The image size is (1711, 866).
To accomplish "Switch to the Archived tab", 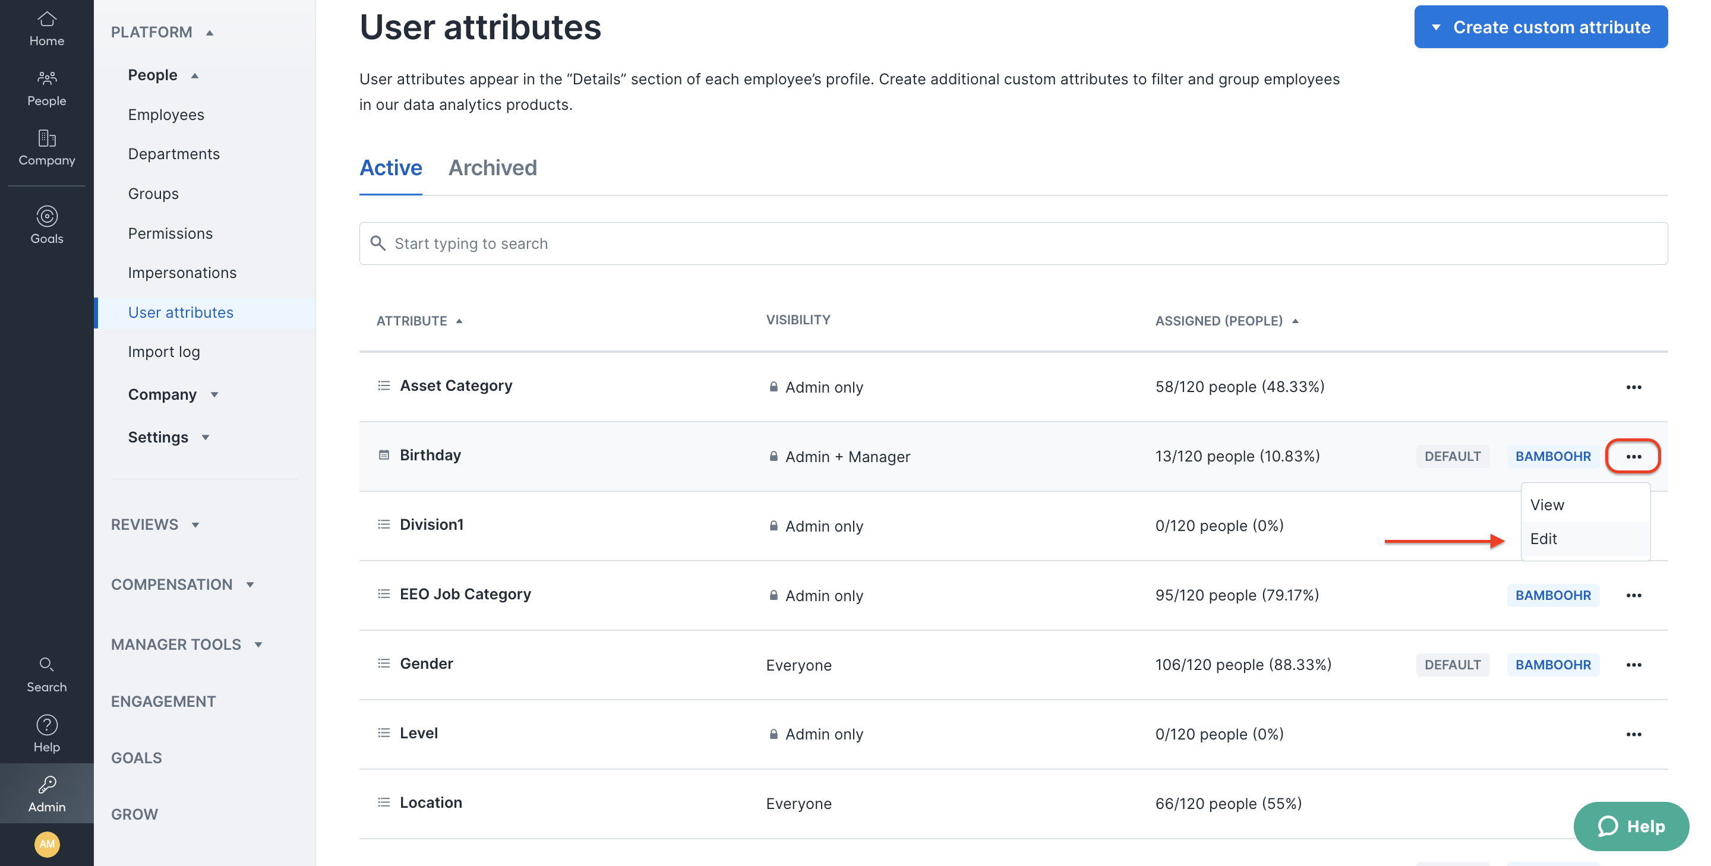I will 492,168.
